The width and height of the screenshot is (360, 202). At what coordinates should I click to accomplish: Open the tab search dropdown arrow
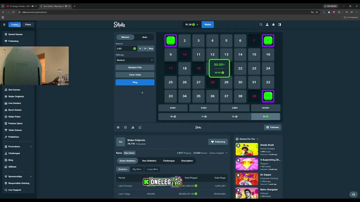pyautogui.click(x=3, y=6)
